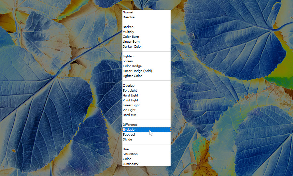Screen dimensions: 293x176
Task: Pick Lighter Color blend mode
Action: point(146,76)
